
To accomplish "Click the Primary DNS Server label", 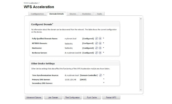I will [x=41, y=79].
